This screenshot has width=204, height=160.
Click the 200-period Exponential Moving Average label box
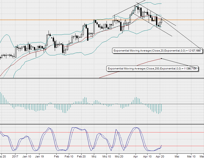tap(152, 68)
